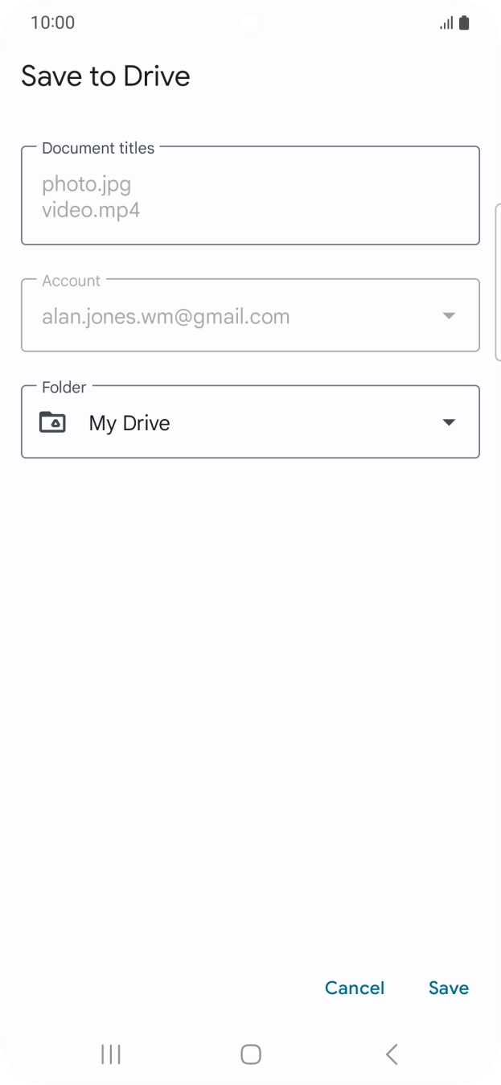
Task: Select the Document titles text field
Action: pyautogui.click(x=250, y=195)
